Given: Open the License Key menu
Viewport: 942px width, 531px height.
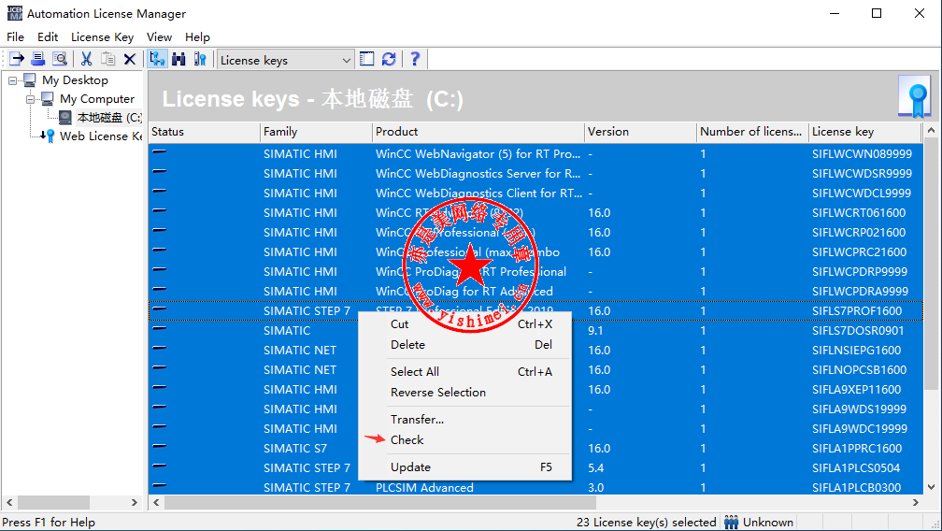Looking at the screenshot, I should click(x=102, y=37).
